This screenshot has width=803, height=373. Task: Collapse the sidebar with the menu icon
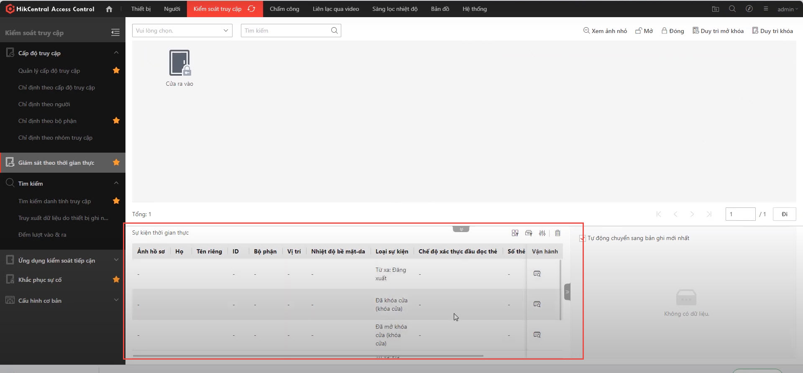click(x=115, y=33)
